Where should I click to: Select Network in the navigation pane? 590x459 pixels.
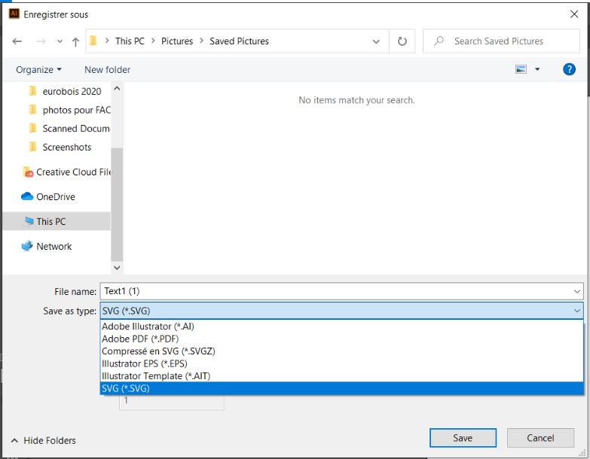click(x=53, y=246)
